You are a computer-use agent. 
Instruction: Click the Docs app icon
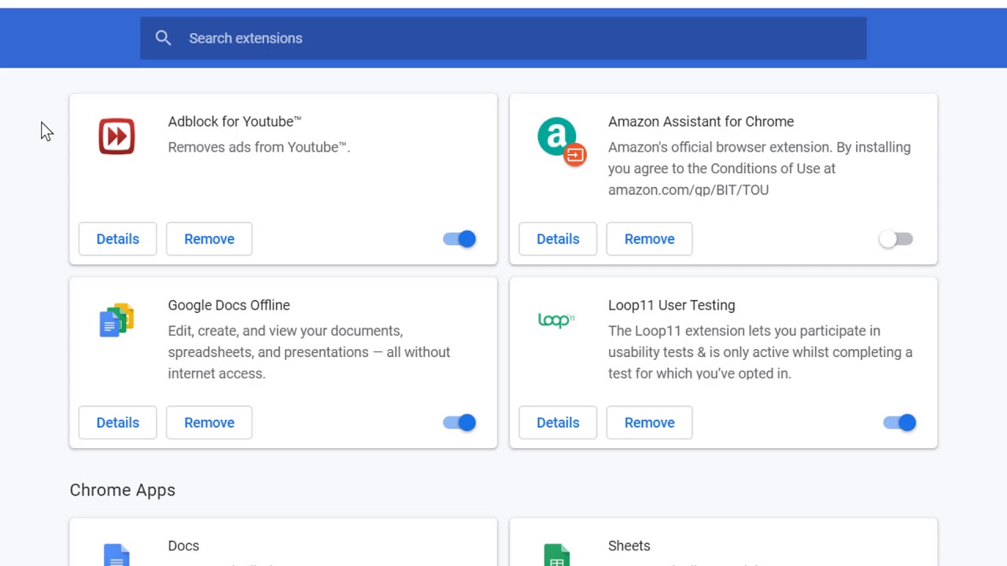click(116, 554)
